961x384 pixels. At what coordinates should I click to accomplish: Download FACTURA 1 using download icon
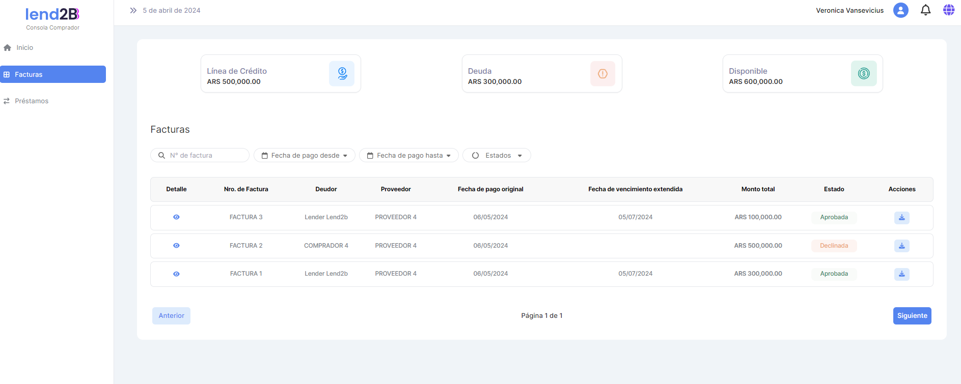[901, 274]
